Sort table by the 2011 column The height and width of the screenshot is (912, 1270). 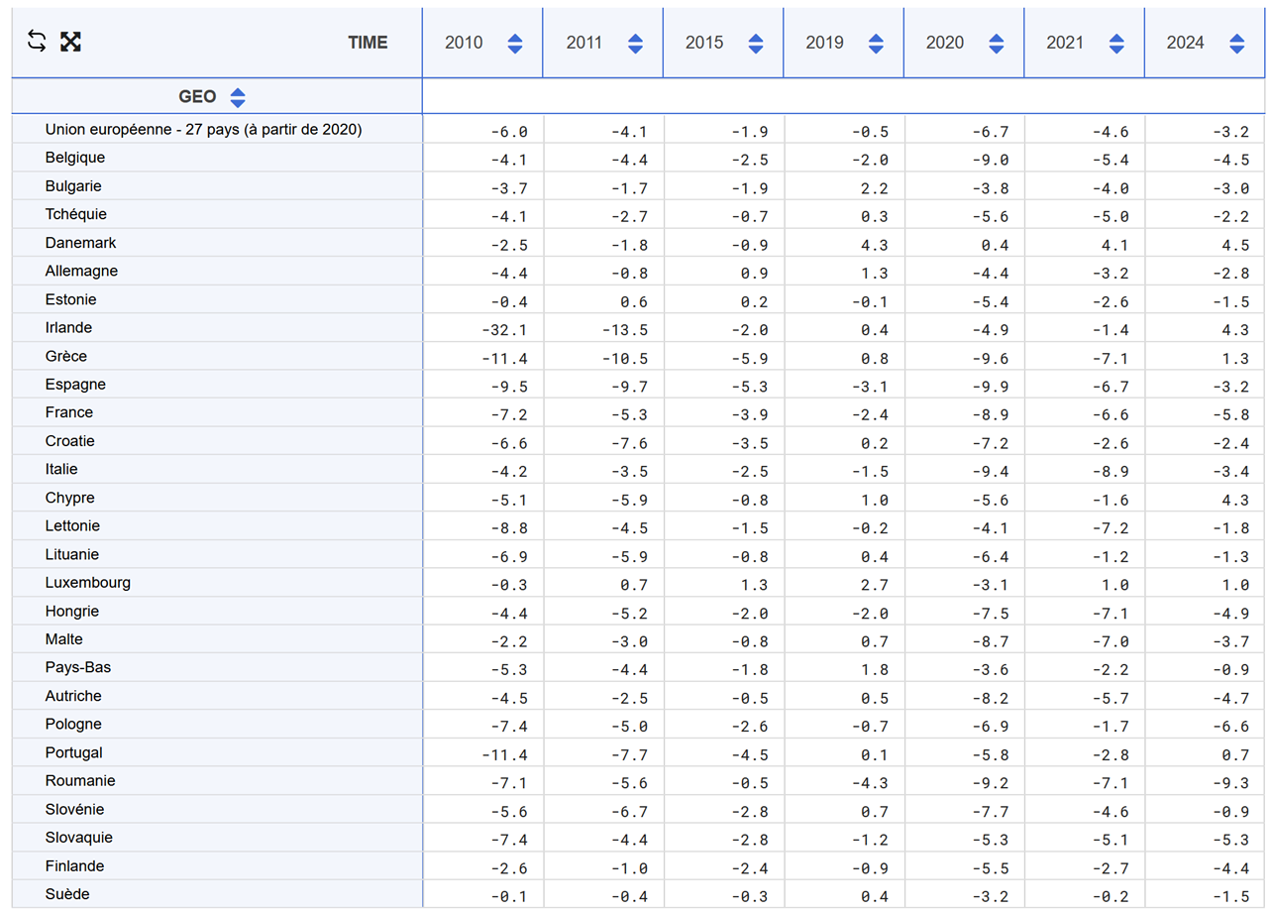tap(635, 44)
